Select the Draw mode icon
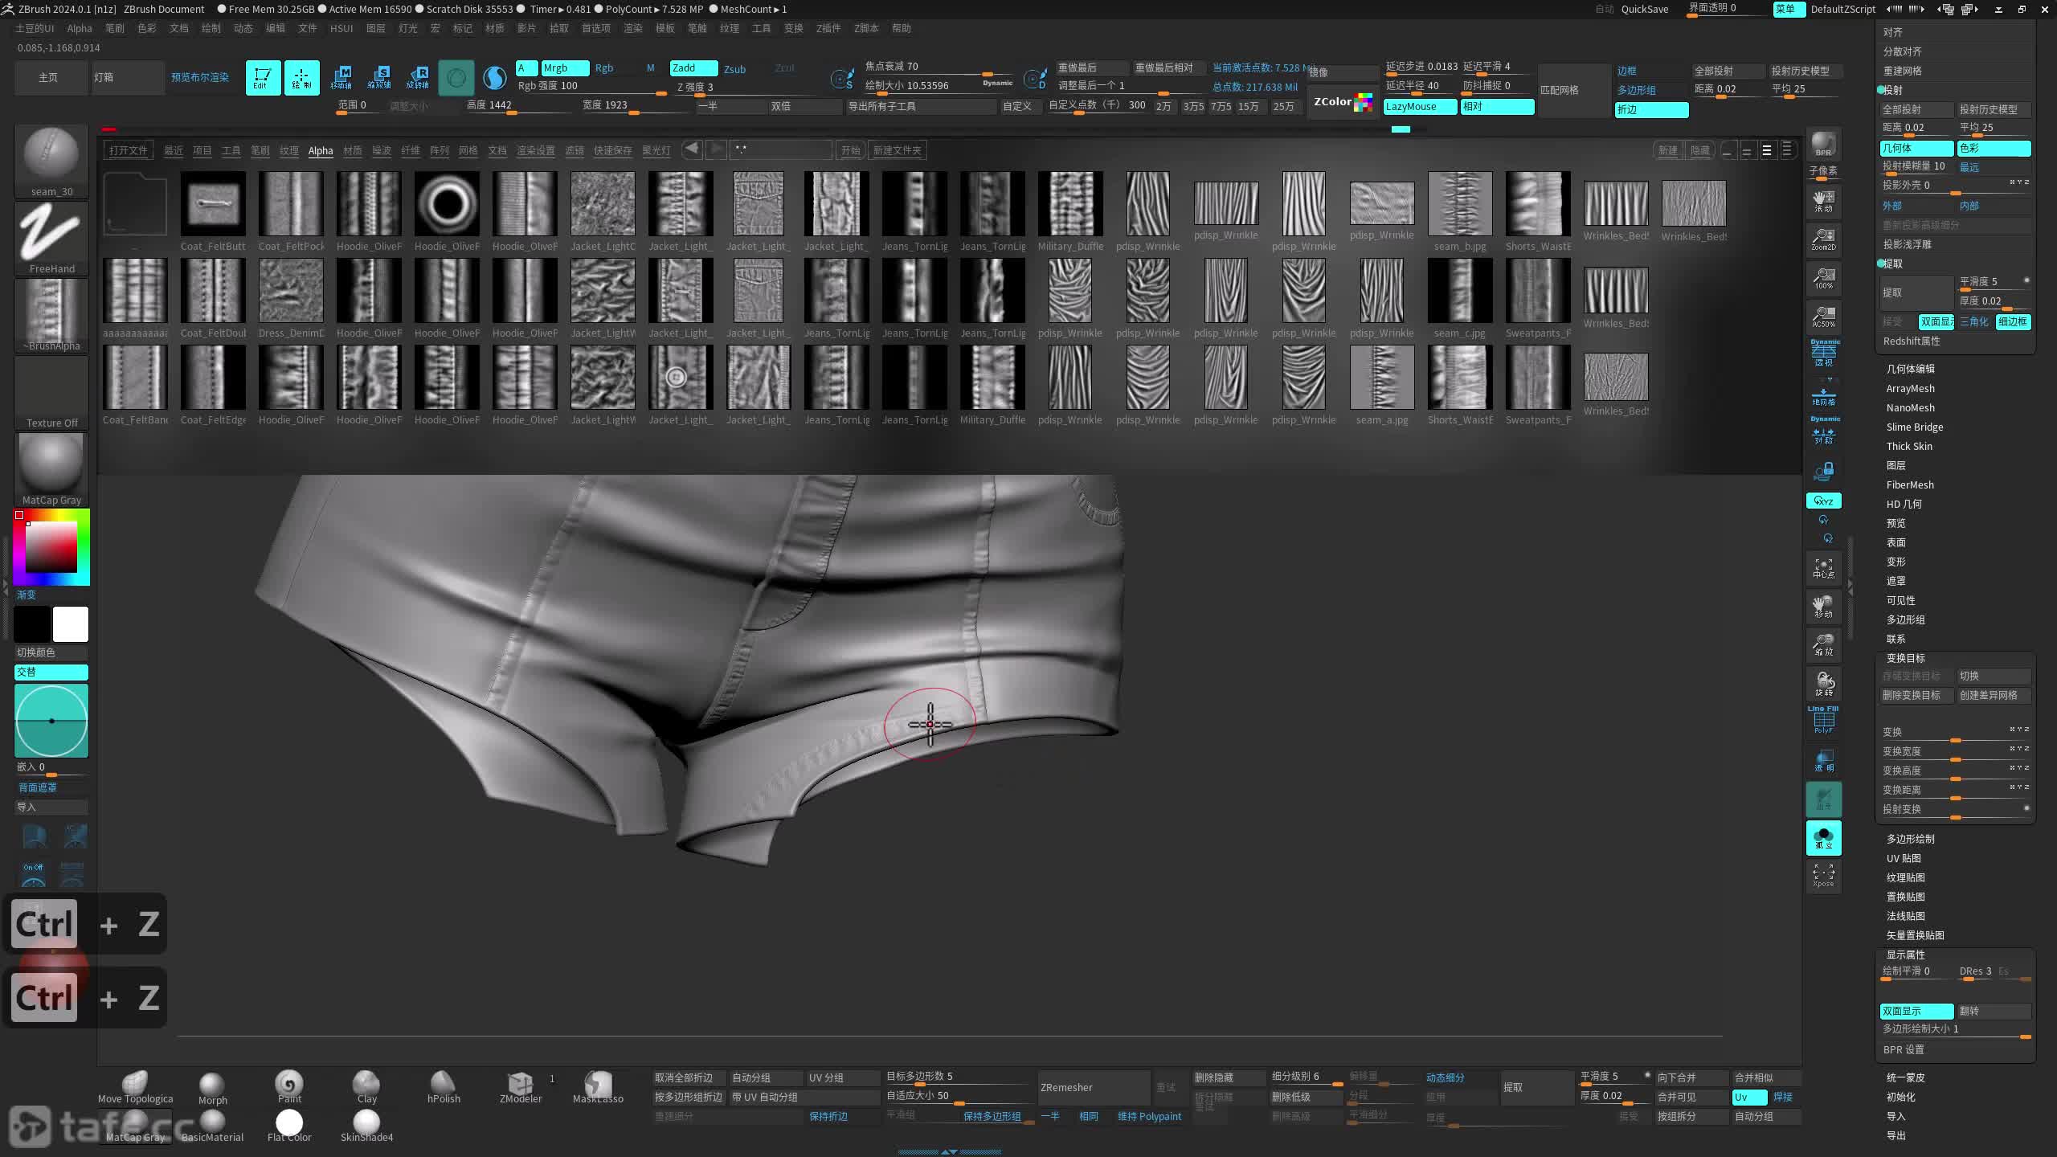 coord(301,78)
